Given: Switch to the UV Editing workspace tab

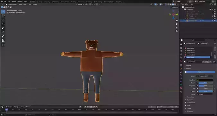Looking at the screenshot, I should pyautogui.click(x=55, y=2).
